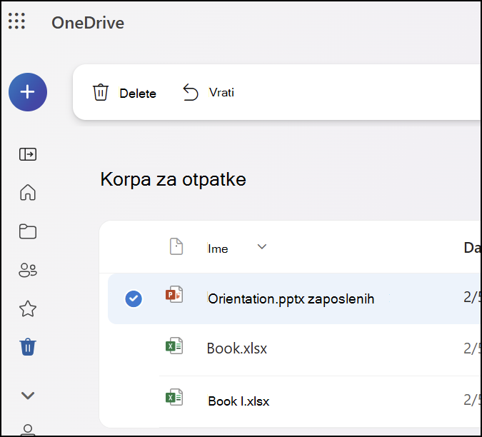Uncheck Orientation.pptx selection circle

click(x=134, y=298)
